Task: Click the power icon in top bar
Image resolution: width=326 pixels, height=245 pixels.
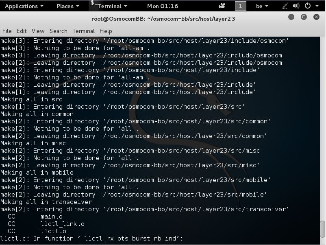Action: [x=308, y=6]
